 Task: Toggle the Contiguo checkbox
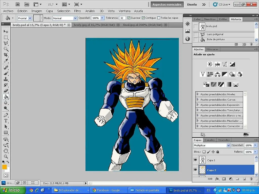143,18
